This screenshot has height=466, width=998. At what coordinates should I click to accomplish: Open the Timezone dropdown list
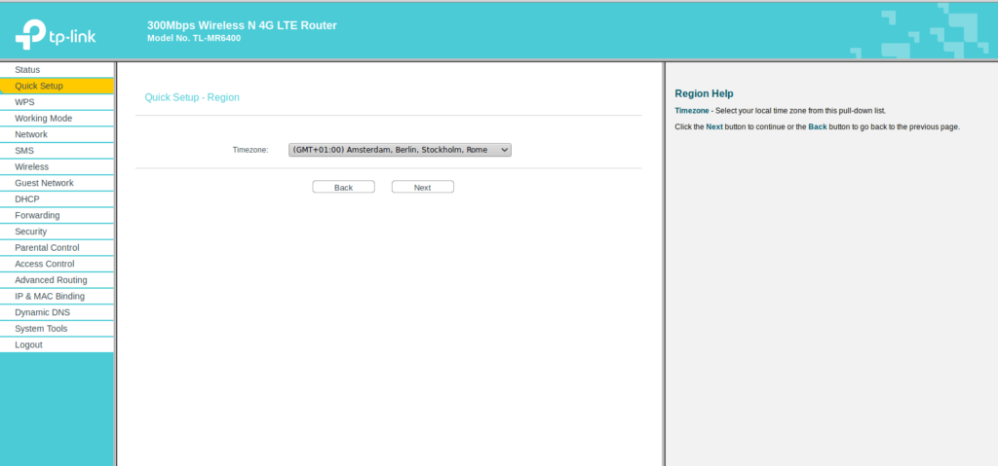tap(400, 150)
